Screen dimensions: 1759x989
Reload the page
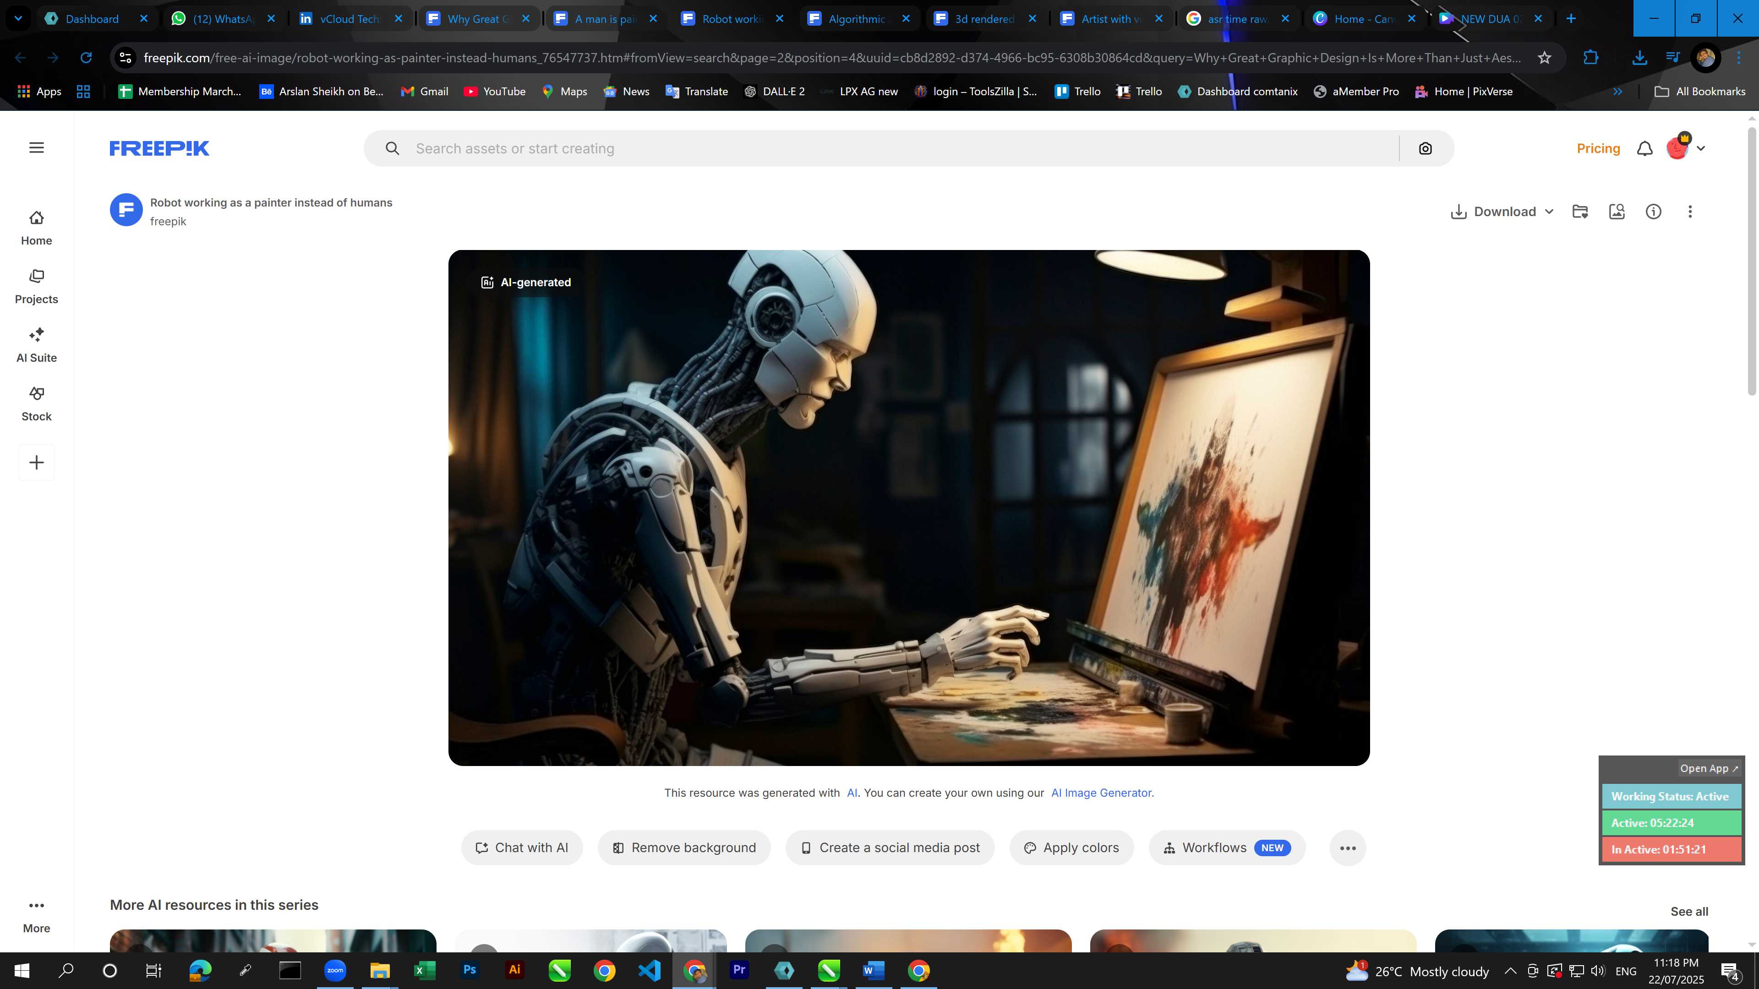[x=86, y=58]
